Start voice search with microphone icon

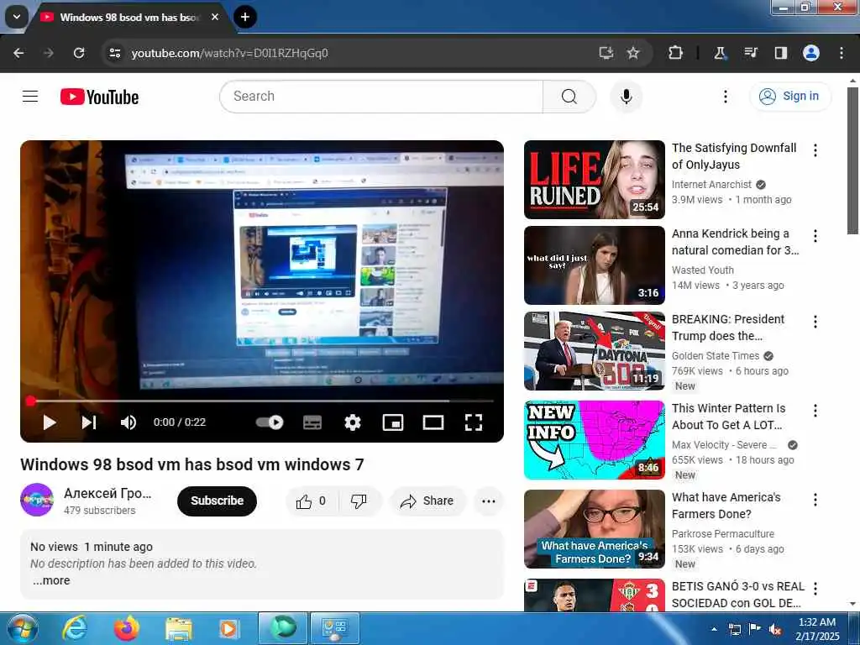[626, 97]
